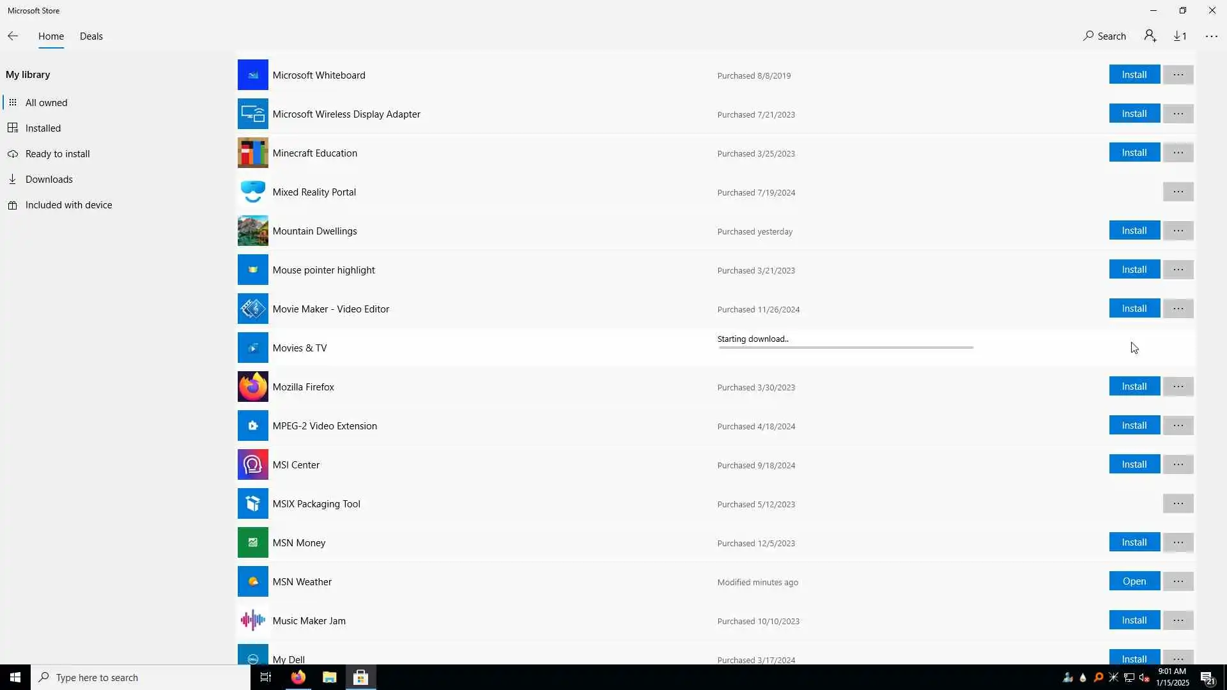Click the Music Maker Jam icon
The width and height of the screenshot is (1227, 690).
(253, 621)
